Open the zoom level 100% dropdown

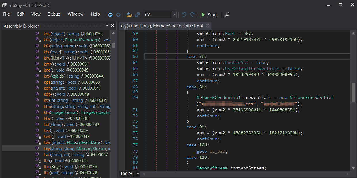point(138,174)
